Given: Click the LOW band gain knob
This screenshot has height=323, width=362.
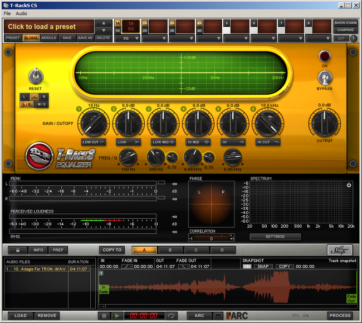Looking at the screenshot, I should point(128,123).
